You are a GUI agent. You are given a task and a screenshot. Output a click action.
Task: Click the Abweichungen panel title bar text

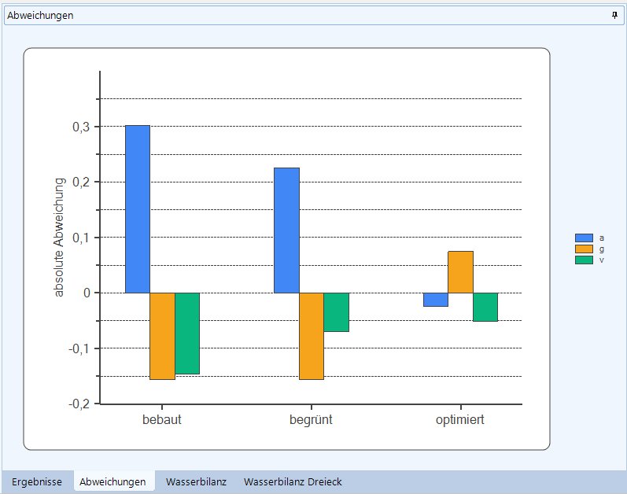[40, 15]
